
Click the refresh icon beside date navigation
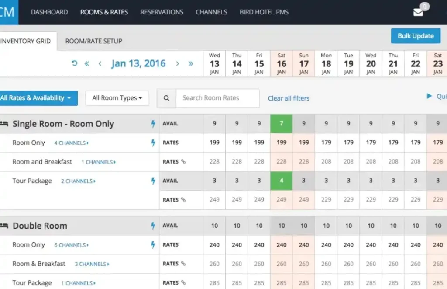coord(74,63)
